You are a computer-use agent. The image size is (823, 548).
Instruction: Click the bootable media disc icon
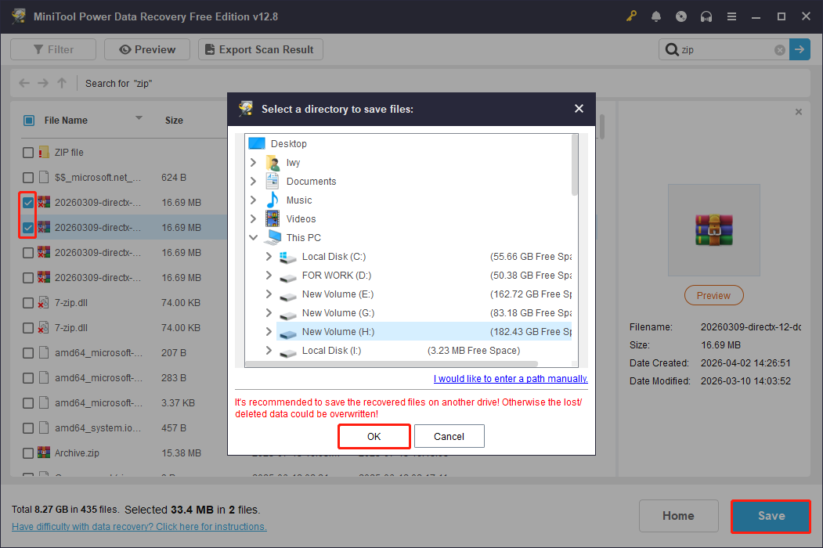[681, 16]
